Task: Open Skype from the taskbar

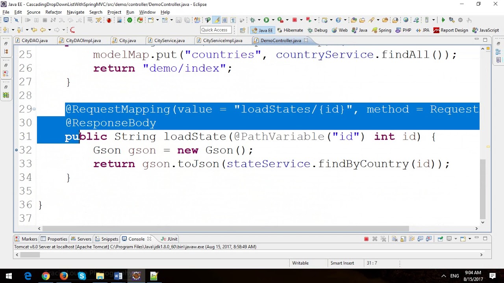Action: tap(82, 276)
